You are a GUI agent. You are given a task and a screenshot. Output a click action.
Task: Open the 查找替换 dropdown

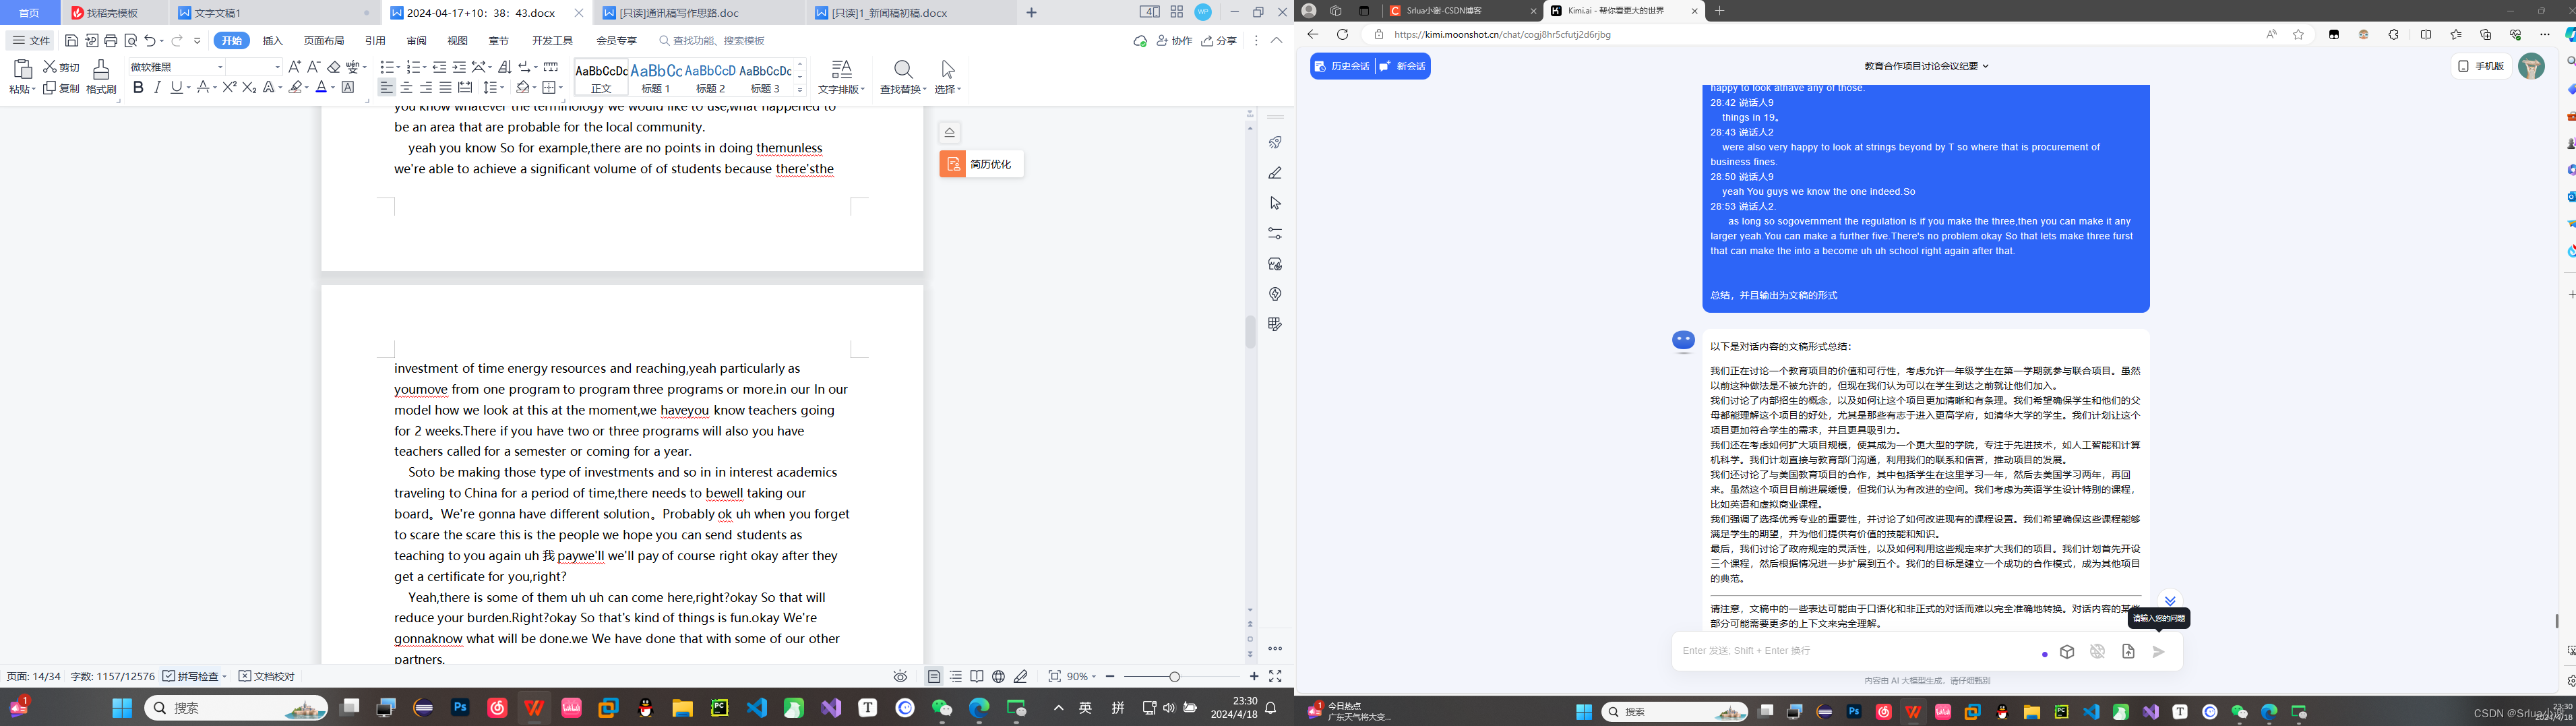tap(904, 89)
